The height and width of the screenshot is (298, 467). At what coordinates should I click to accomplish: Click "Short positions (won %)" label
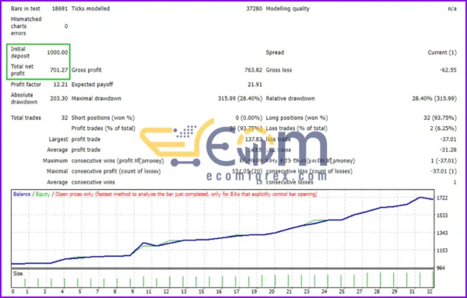[103, 117]
